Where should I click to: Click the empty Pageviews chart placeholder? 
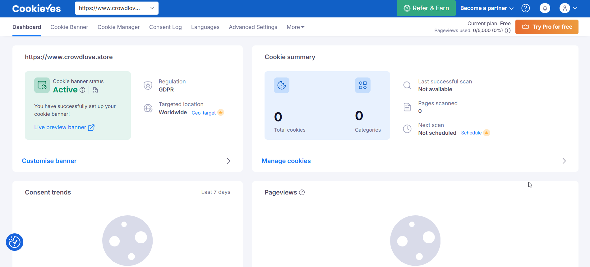coord(415,241)
